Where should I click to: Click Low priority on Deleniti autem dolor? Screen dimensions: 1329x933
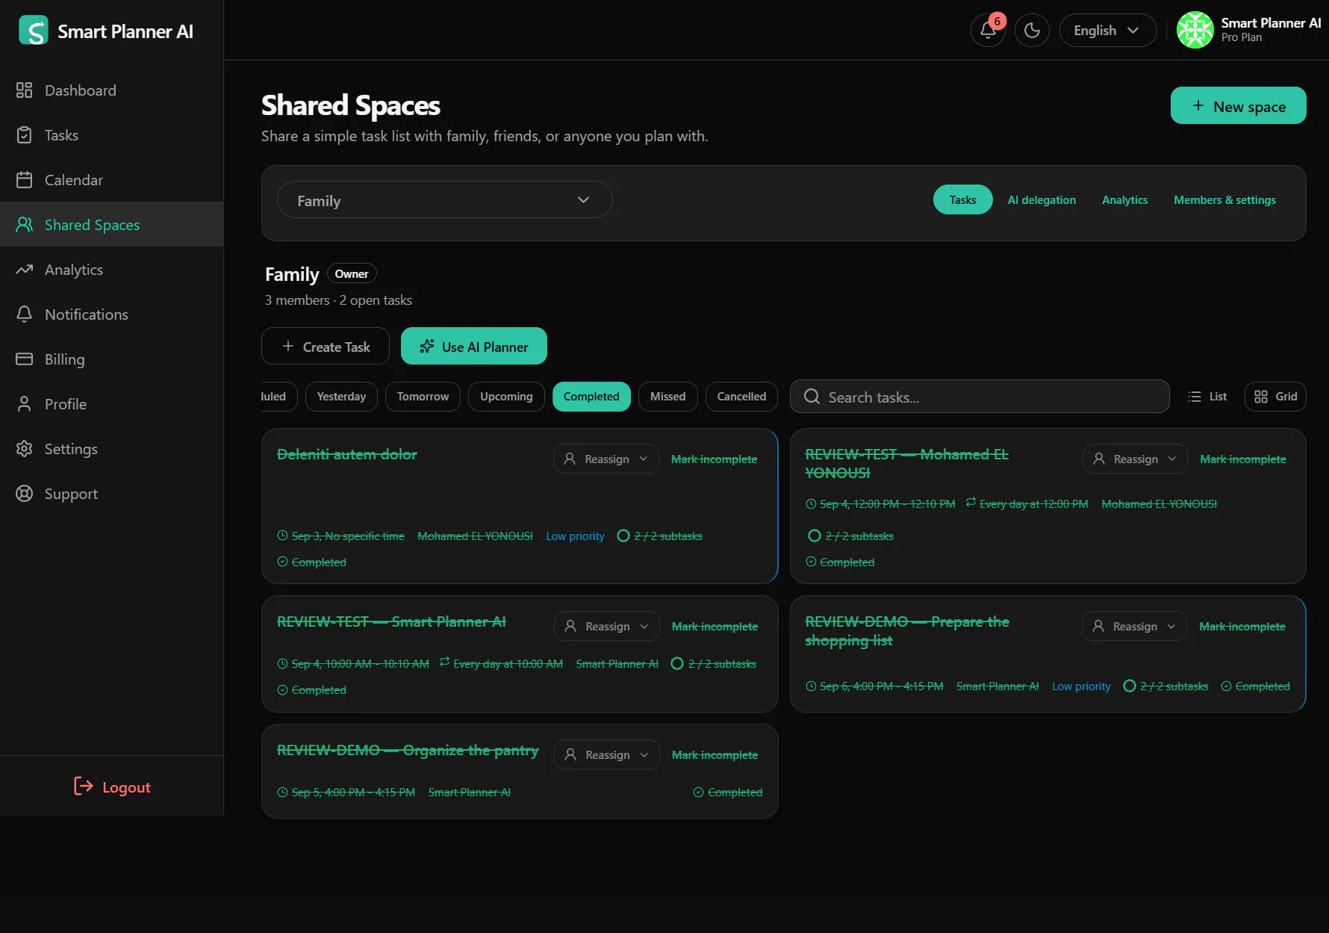tap(575, 536)
